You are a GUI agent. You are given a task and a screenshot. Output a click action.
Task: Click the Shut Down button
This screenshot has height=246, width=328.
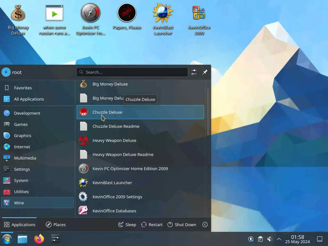182,225
